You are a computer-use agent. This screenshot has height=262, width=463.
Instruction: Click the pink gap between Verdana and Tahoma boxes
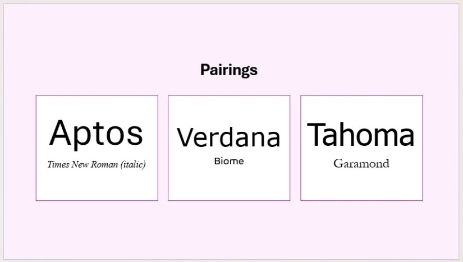pos(295,148)
